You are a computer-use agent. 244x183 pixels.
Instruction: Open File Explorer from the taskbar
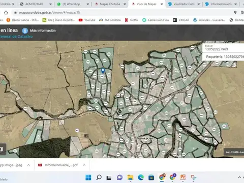(130, 177)
